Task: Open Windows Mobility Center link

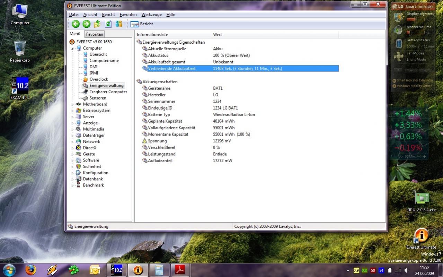Action: coord(412,86)
